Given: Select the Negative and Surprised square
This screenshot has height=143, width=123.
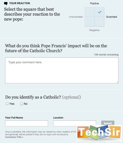Looking at the screenshot, I should 100,22.
